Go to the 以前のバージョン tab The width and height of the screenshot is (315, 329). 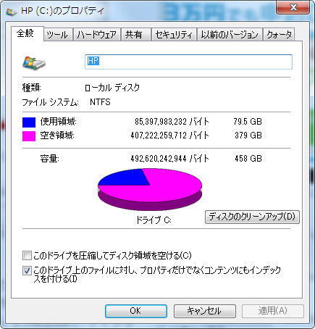point(230,35)
